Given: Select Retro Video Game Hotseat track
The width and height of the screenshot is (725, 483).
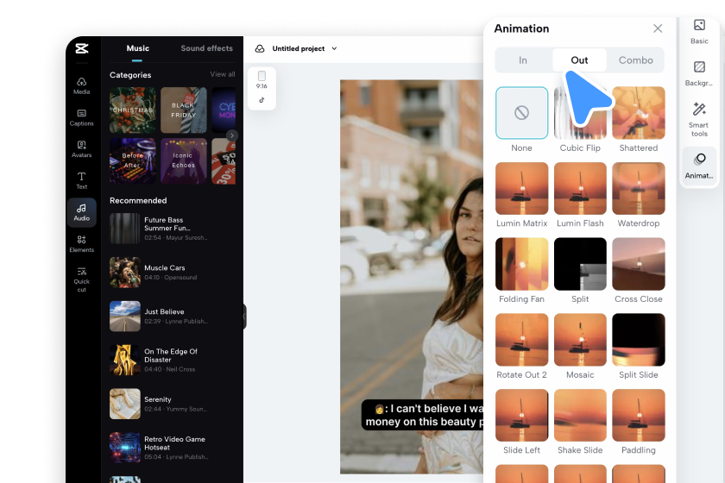Looking at the screenshot, I should click(x=172, y=448).
